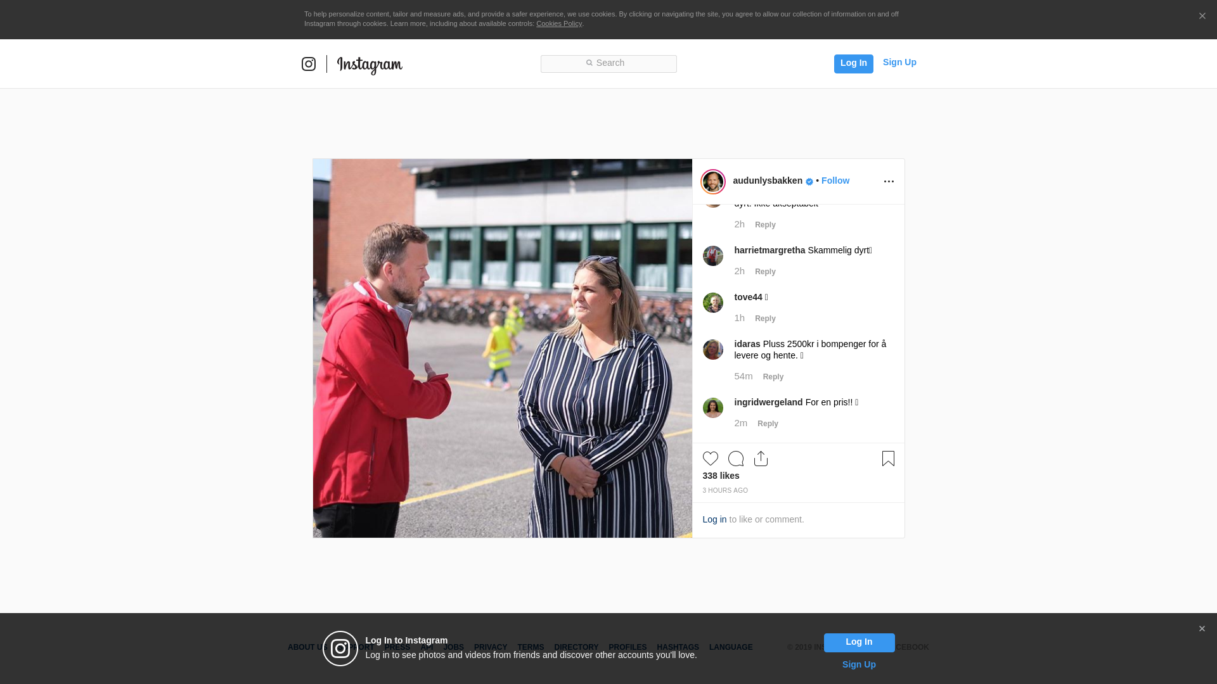Focus the Search input field
The height and width of the screenshot is (684, 1217).
pyautogui.click(x=608, y=63)
